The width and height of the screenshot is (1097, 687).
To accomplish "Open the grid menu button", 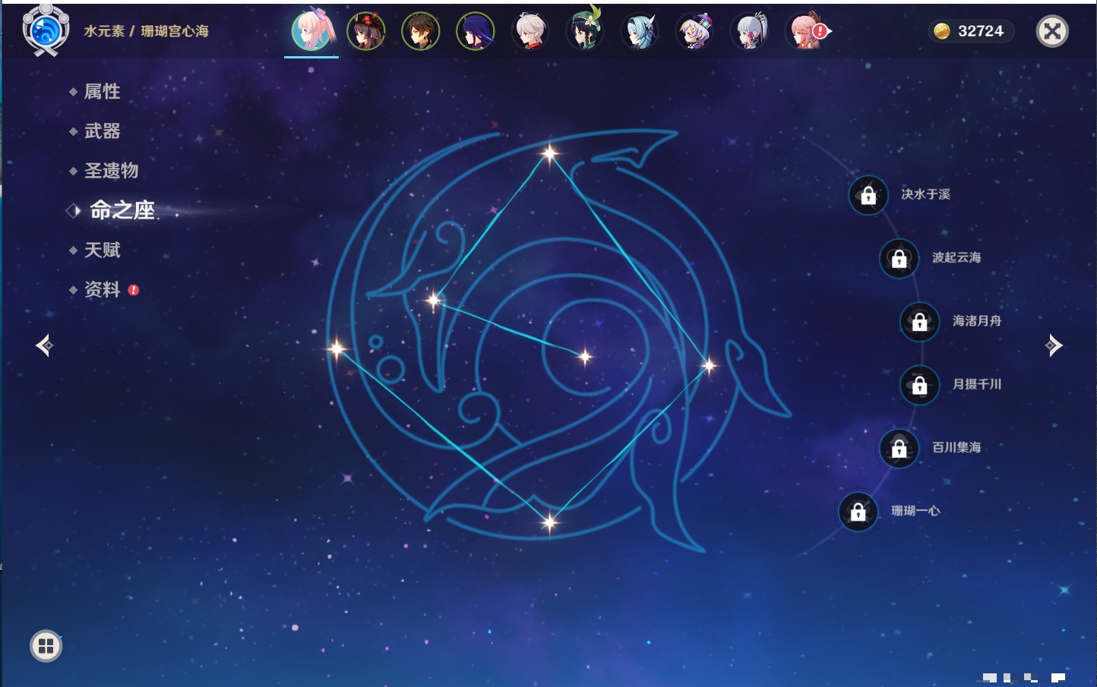I will [x=46, y=646].
